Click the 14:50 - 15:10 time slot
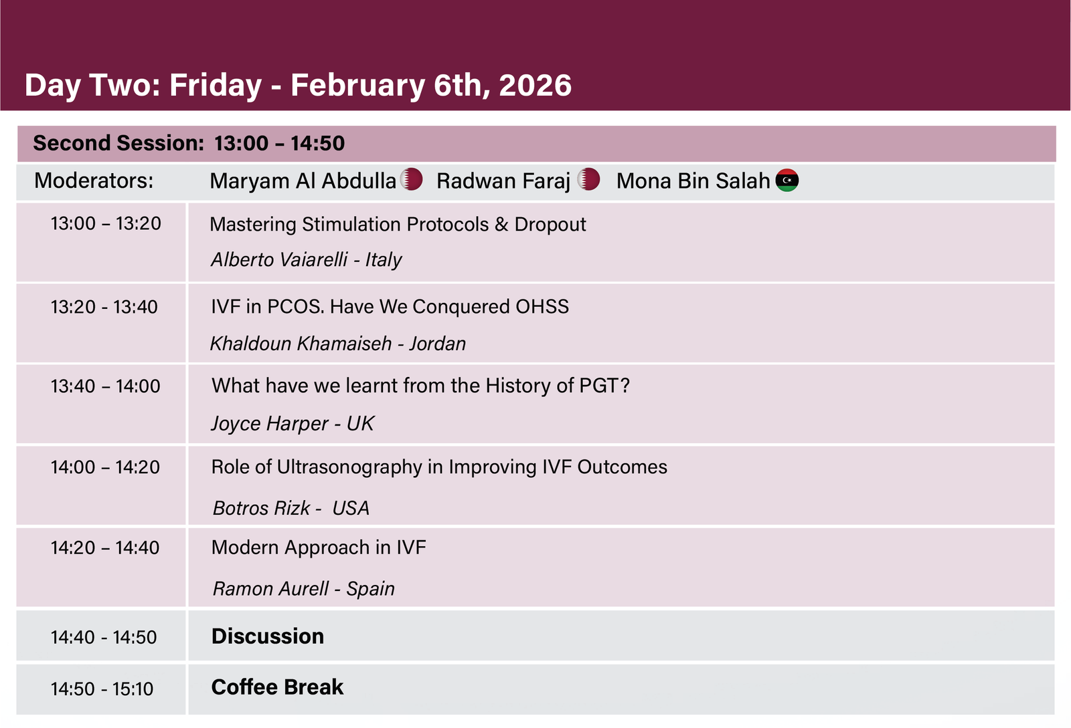This screenshot has width=1071, height=728. [x=102, y=689]
